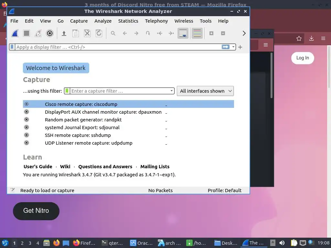Click the find packet magnifier icon

click(113, 33)
